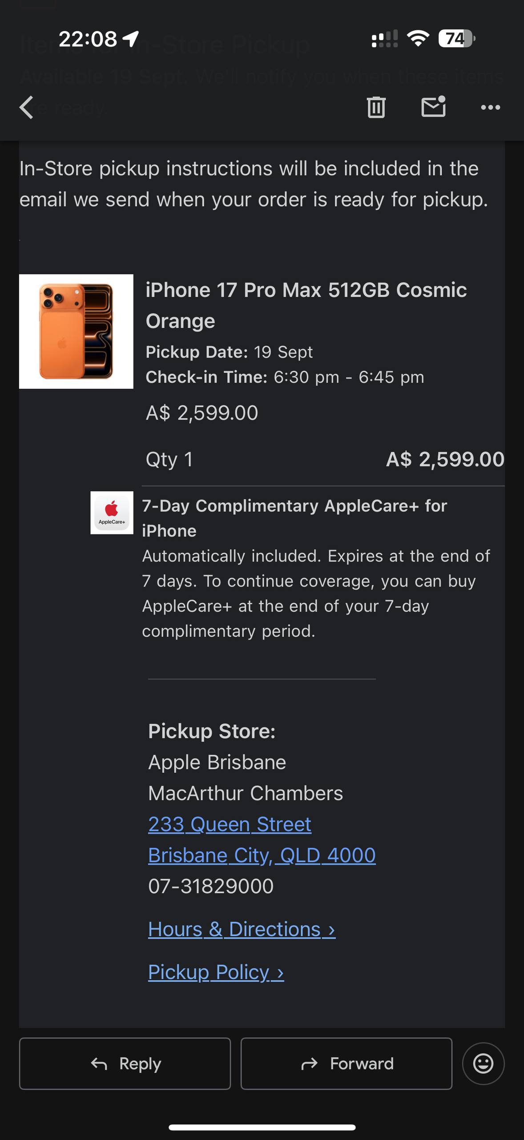Image resolution: width=524 pixels, height=1140 pixels.
Task: Open the Pickup Policy link
Action: tap(216, 972)
